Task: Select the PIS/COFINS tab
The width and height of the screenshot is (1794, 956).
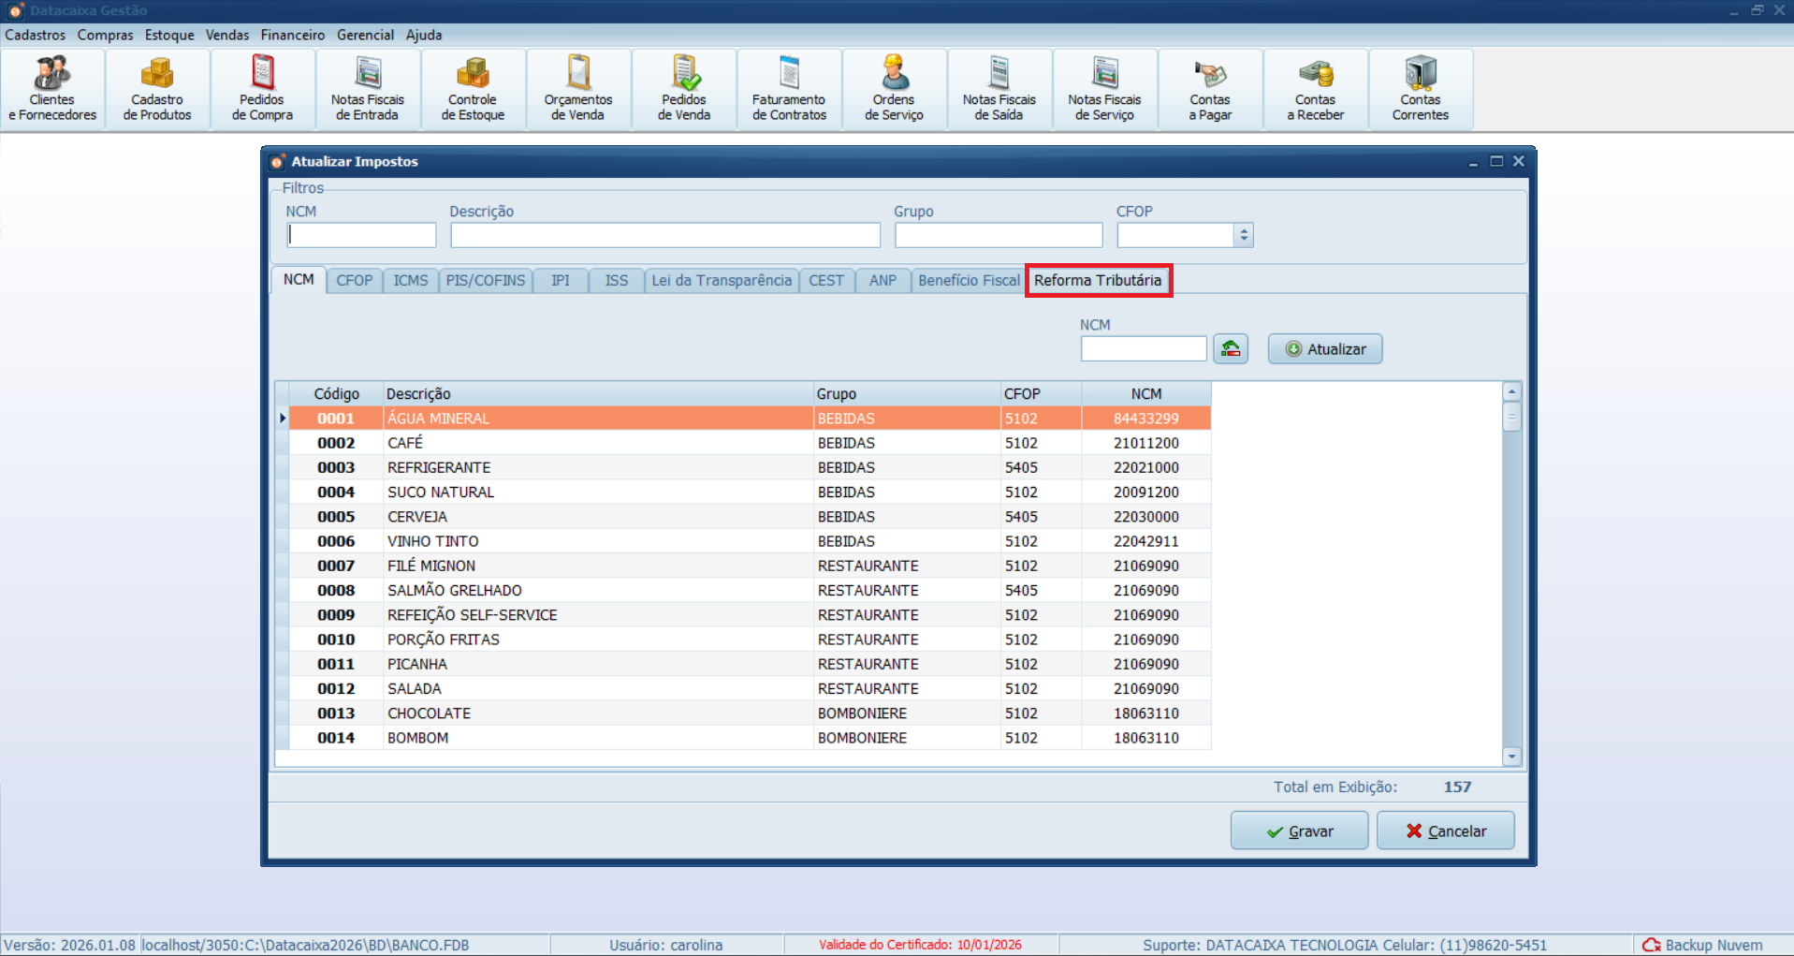Action: pyautogui.click(x=485, y=281)
